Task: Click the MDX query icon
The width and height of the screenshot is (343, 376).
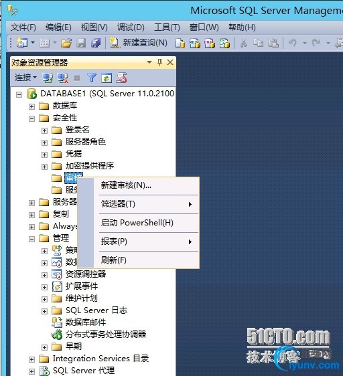Action: click(195, 43)
